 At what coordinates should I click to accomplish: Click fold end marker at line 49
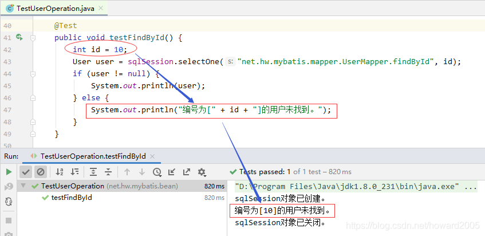point(33,134)
